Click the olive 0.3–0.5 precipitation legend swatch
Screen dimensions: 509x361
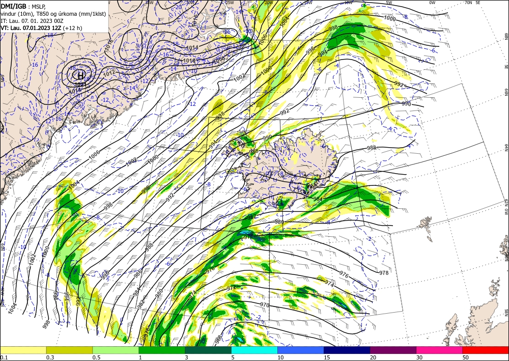click(69, 350)
